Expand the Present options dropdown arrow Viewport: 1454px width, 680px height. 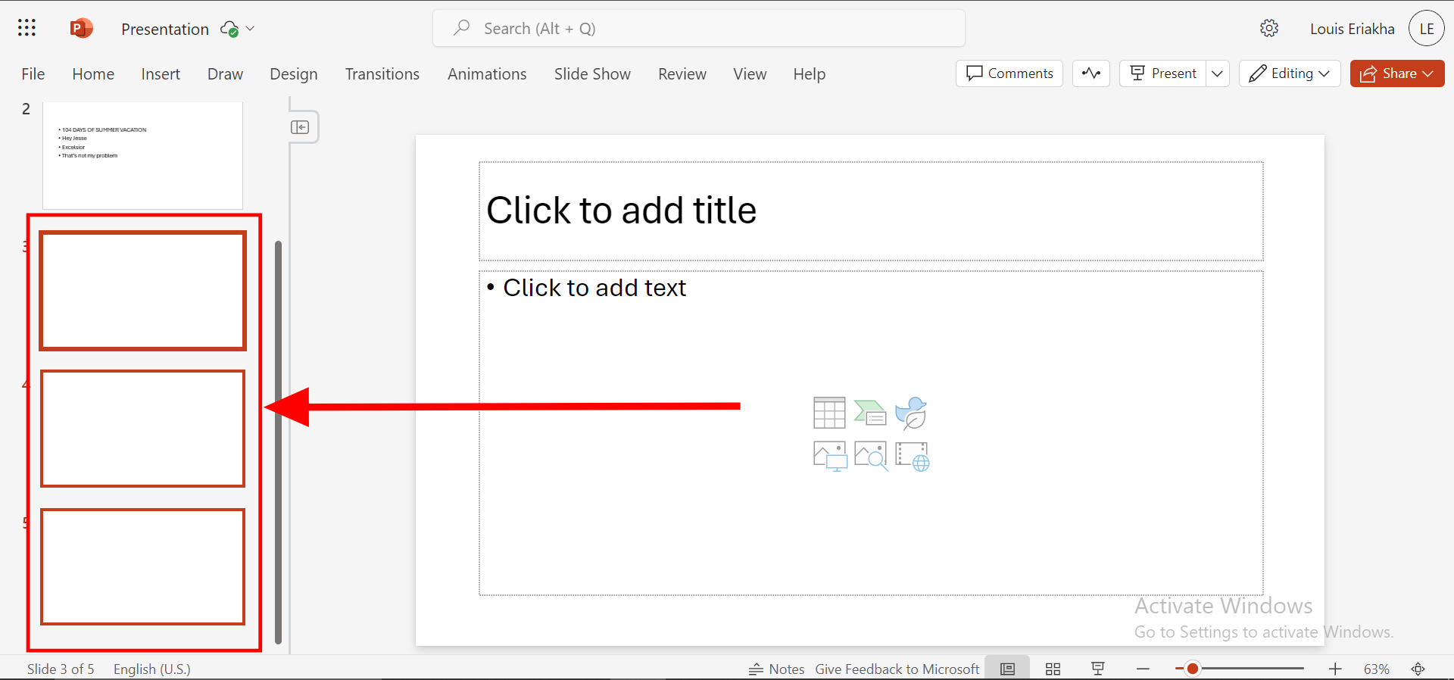coord(1217,73)
